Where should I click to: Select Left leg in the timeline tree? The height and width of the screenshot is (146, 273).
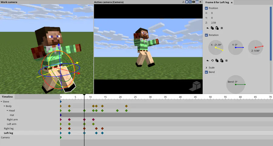(x=8, y=133)
